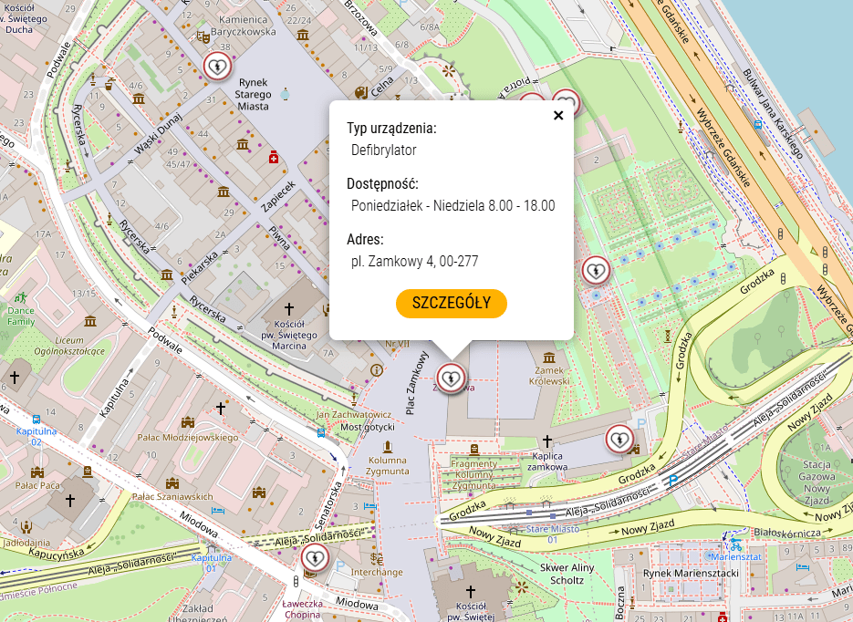The image size is (853, 622).
Task: Click defibrillator marker in the castle gardens
Action: [x=596, y=270]
